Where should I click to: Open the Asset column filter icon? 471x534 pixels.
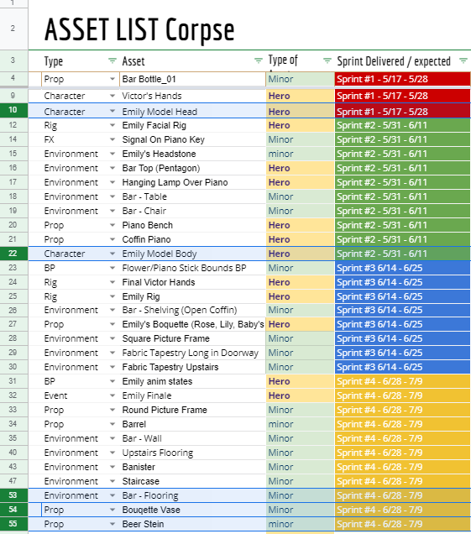259,61
